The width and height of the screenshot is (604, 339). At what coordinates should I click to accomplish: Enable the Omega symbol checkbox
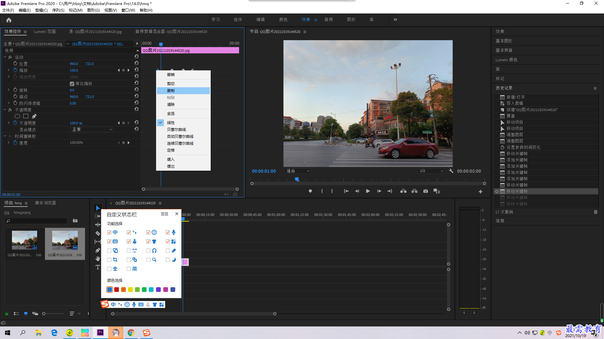pyautogui.click(x=148, y=251)
